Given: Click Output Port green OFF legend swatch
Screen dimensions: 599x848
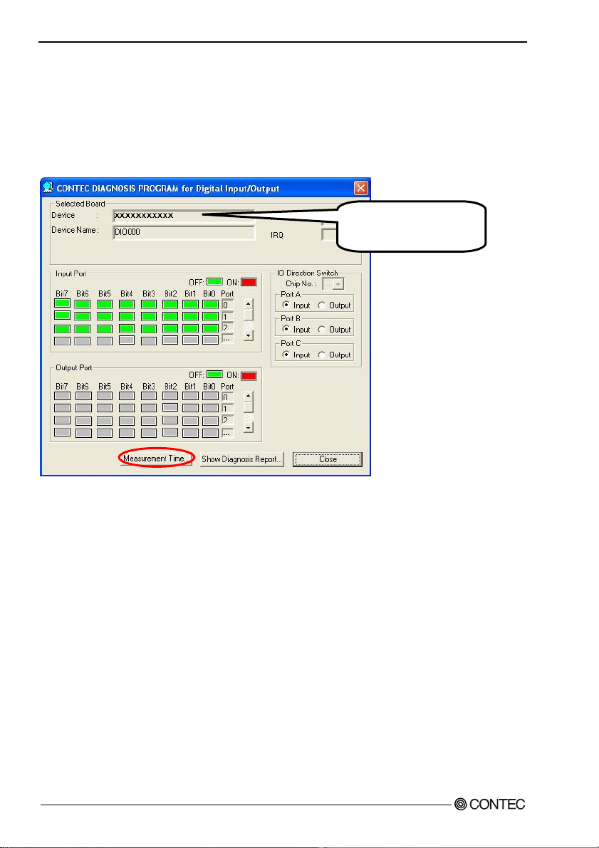Looking at the screenshot, I should [215, 375].
